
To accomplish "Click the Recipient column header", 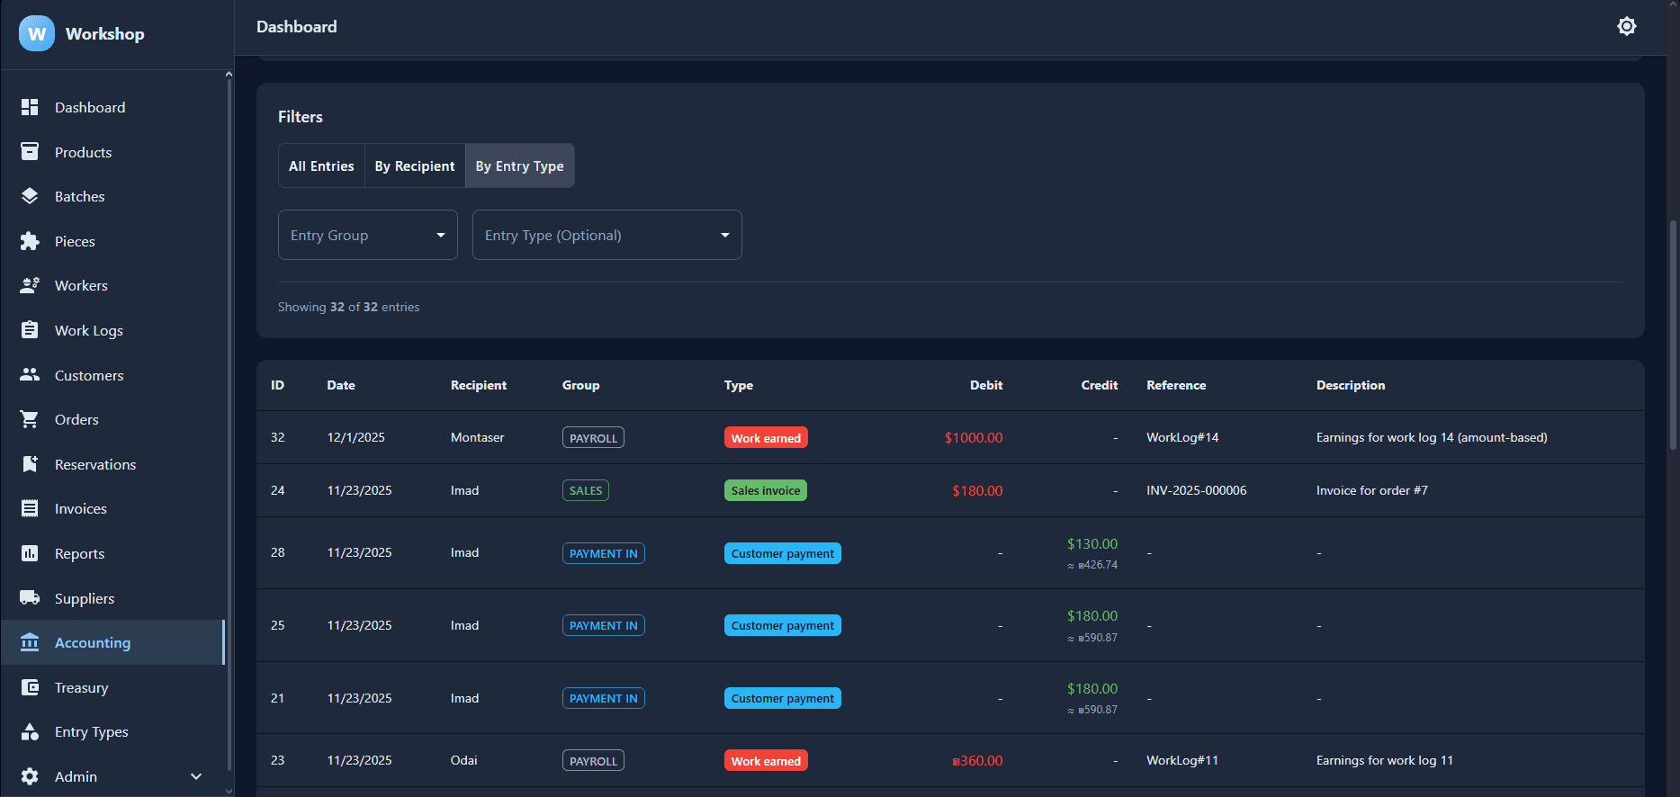I will (x=479, y=385).
